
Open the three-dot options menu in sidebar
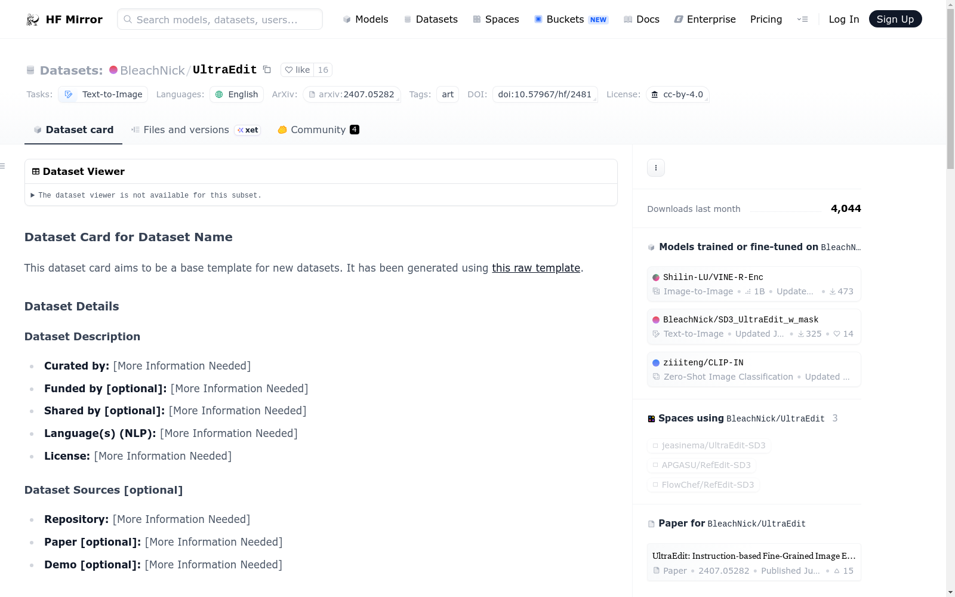pos(656,168)
